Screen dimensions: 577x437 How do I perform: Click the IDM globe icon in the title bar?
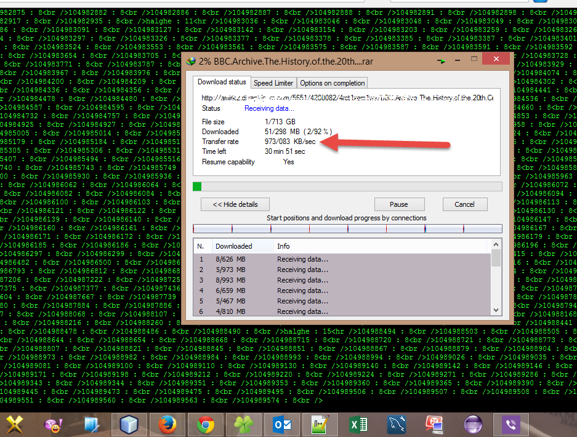click(x=191, y=61)
